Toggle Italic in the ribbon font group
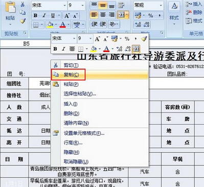Screen dimensions: 204x187 pos(44,16)
